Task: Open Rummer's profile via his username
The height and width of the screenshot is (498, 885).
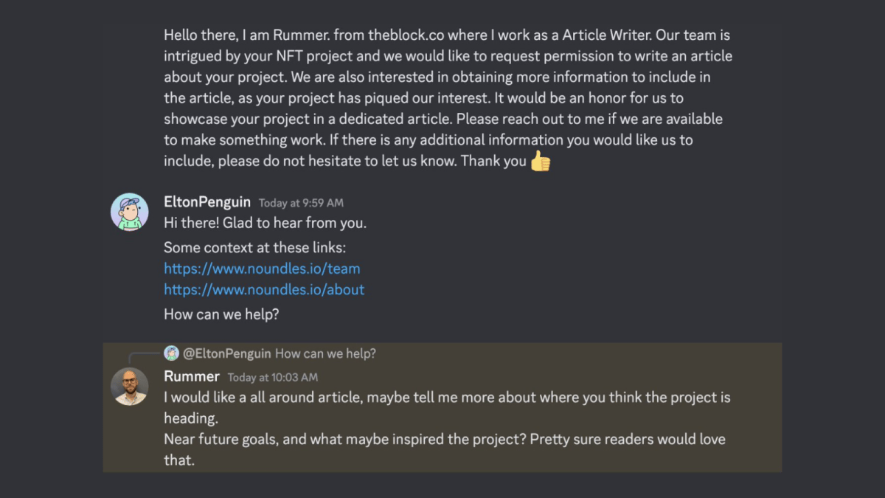Action: [x=192, y=376]
